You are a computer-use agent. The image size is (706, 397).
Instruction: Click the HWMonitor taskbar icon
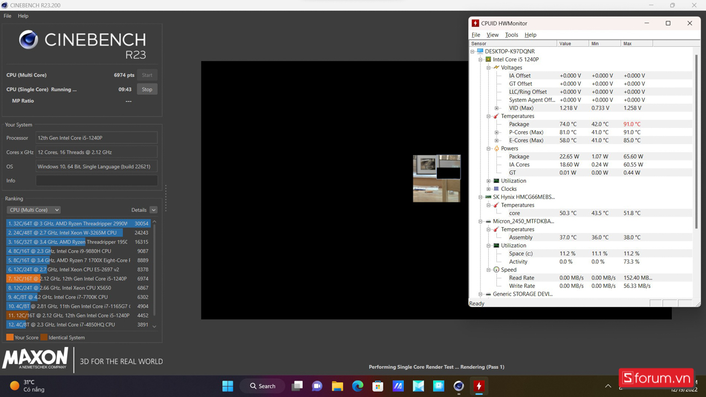pyautogui.click(x=479, y=386)
